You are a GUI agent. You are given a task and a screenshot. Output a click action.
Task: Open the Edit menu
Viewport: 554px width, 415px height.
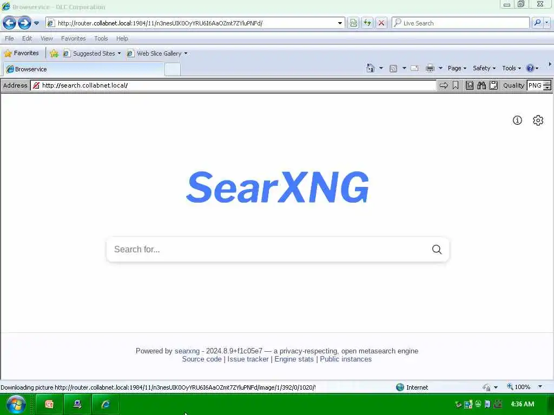click(27, 38)
